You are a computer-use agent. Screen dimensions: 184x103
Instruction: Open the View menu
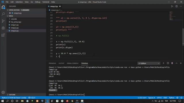coord(26,2)
